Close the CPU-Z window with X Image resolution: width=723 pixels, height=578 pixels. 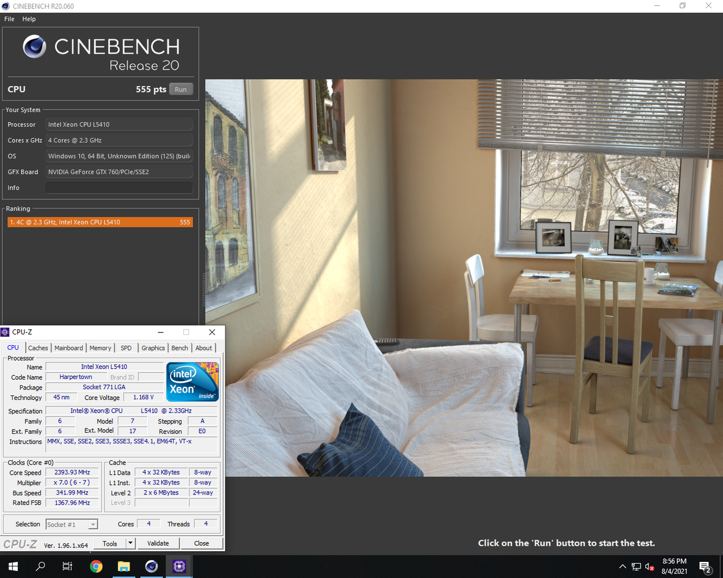pos(212,332)
